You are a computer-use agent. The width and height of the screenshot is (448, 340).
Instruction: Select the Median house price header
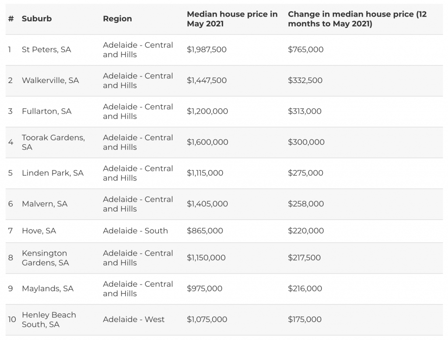pyautogui.click(x=232, y=19)
